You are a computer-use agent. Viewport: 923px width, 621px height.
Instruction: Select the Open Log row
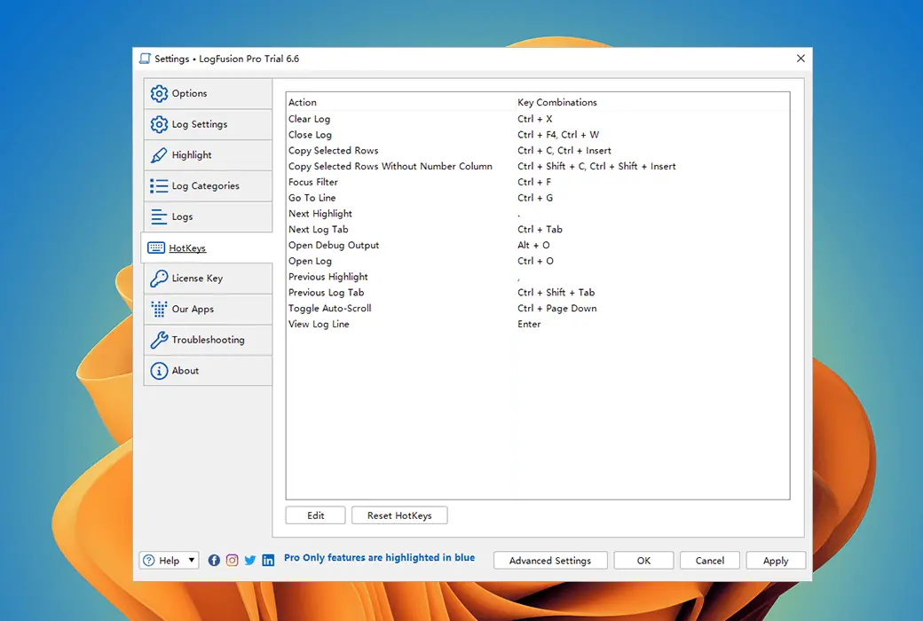(538, 262)
